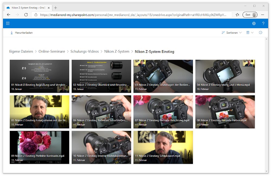Screen dimensions: 271x176
Task: Click the page scrollbar down arrow
Action: [266, 171]
